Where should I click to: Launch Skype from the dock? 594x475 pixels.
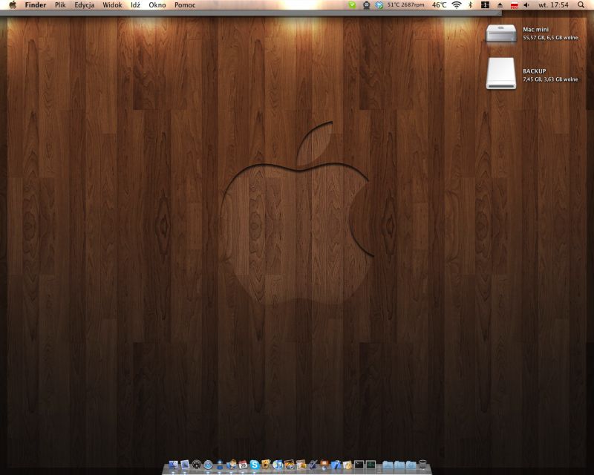tap(254, 465)
